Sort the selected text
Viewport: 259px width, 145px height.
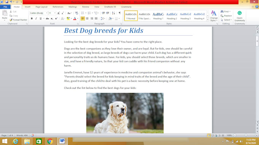point(114,13)
